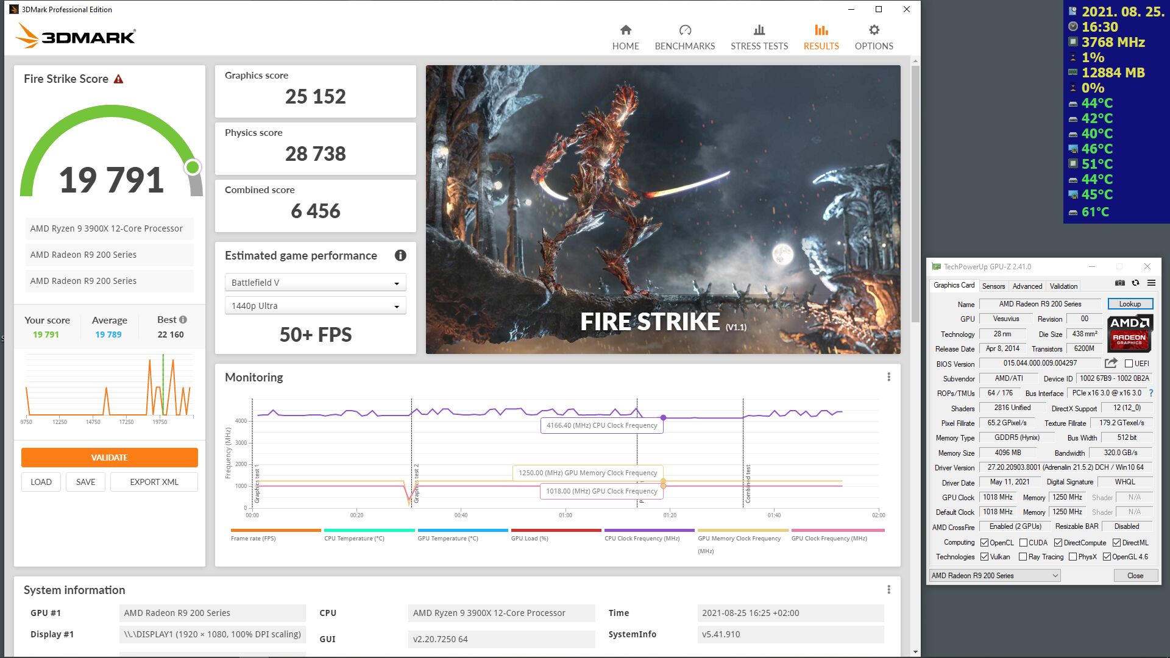The image size is (1170, 658).
Task: Toggle the OpenCL checkbox
Action: coord(984,542)
